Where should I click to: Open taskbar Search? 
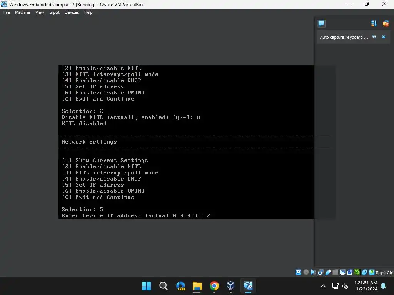163,286
